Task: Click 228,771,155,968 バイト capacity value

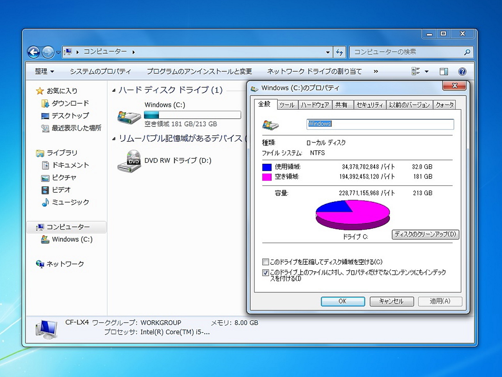Action: 367,193
